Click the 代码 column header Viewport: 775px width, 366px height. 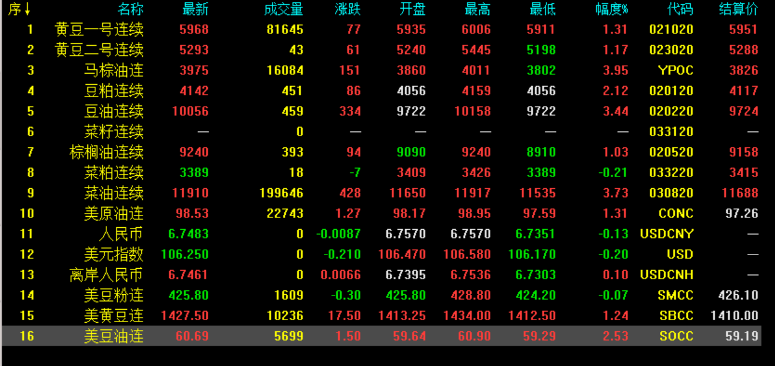(680, 9)
